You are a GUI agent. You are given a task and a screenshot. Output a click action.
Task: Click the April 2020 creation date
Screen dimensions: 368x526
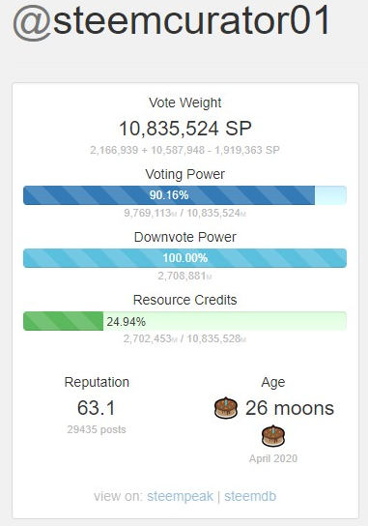pos(273,458)
